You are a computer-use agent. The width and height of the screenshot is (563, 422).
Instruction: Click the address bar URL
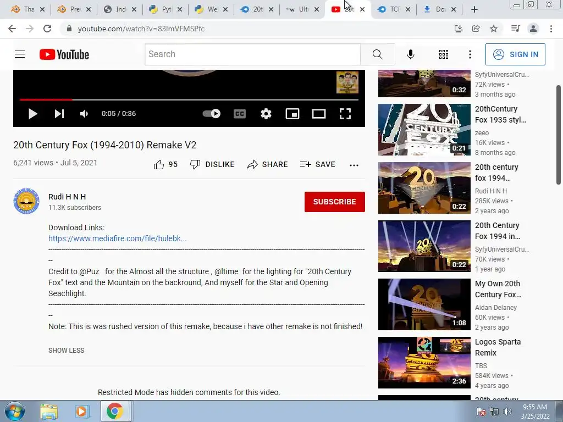[x=141, y=29]
